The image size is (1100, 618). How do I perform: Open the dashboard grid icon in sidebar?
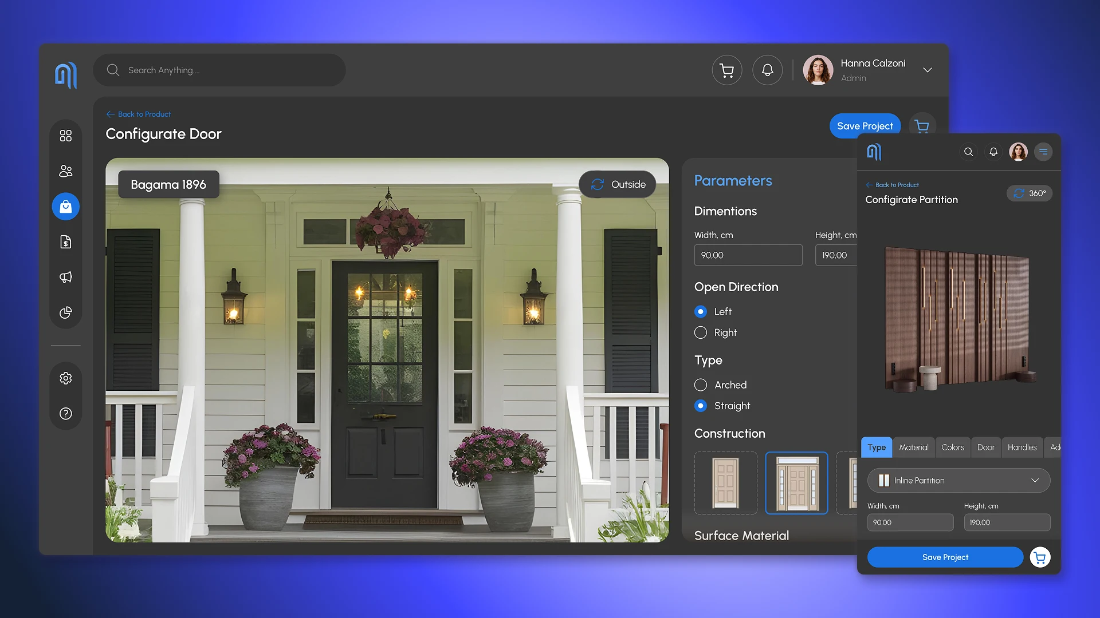pos(66,136)
